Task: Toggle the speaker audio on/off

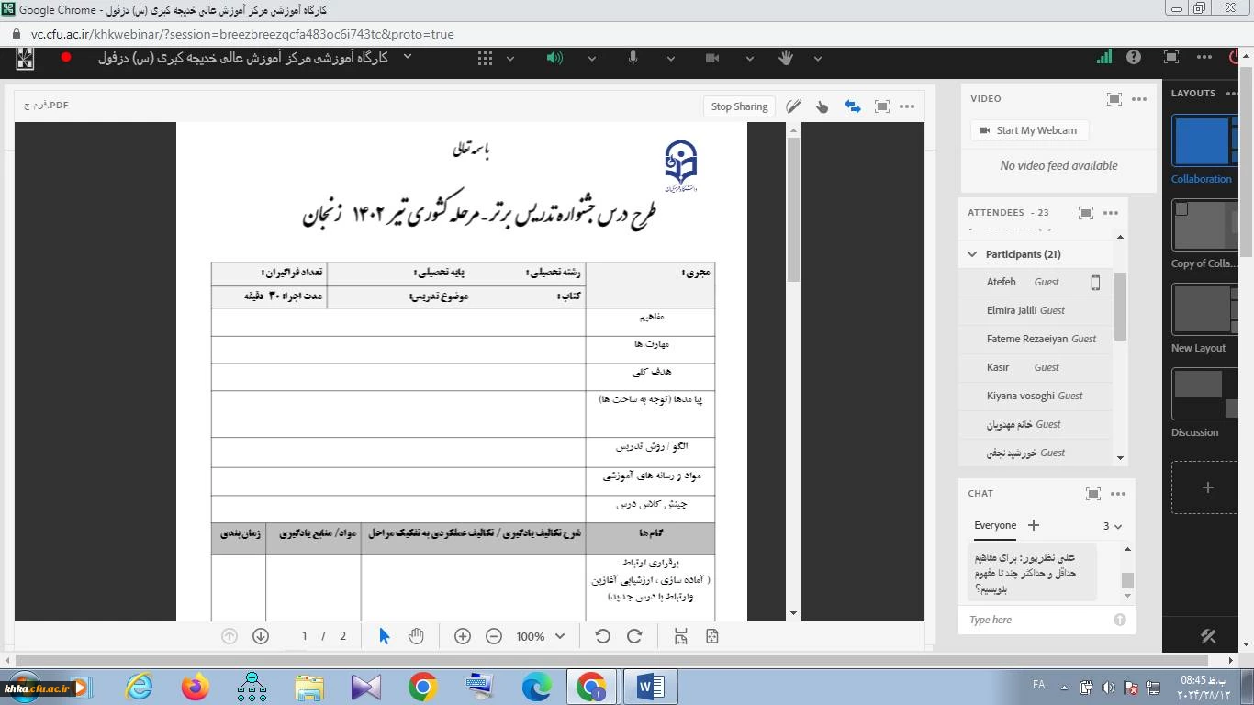Action: click(554, 58)
